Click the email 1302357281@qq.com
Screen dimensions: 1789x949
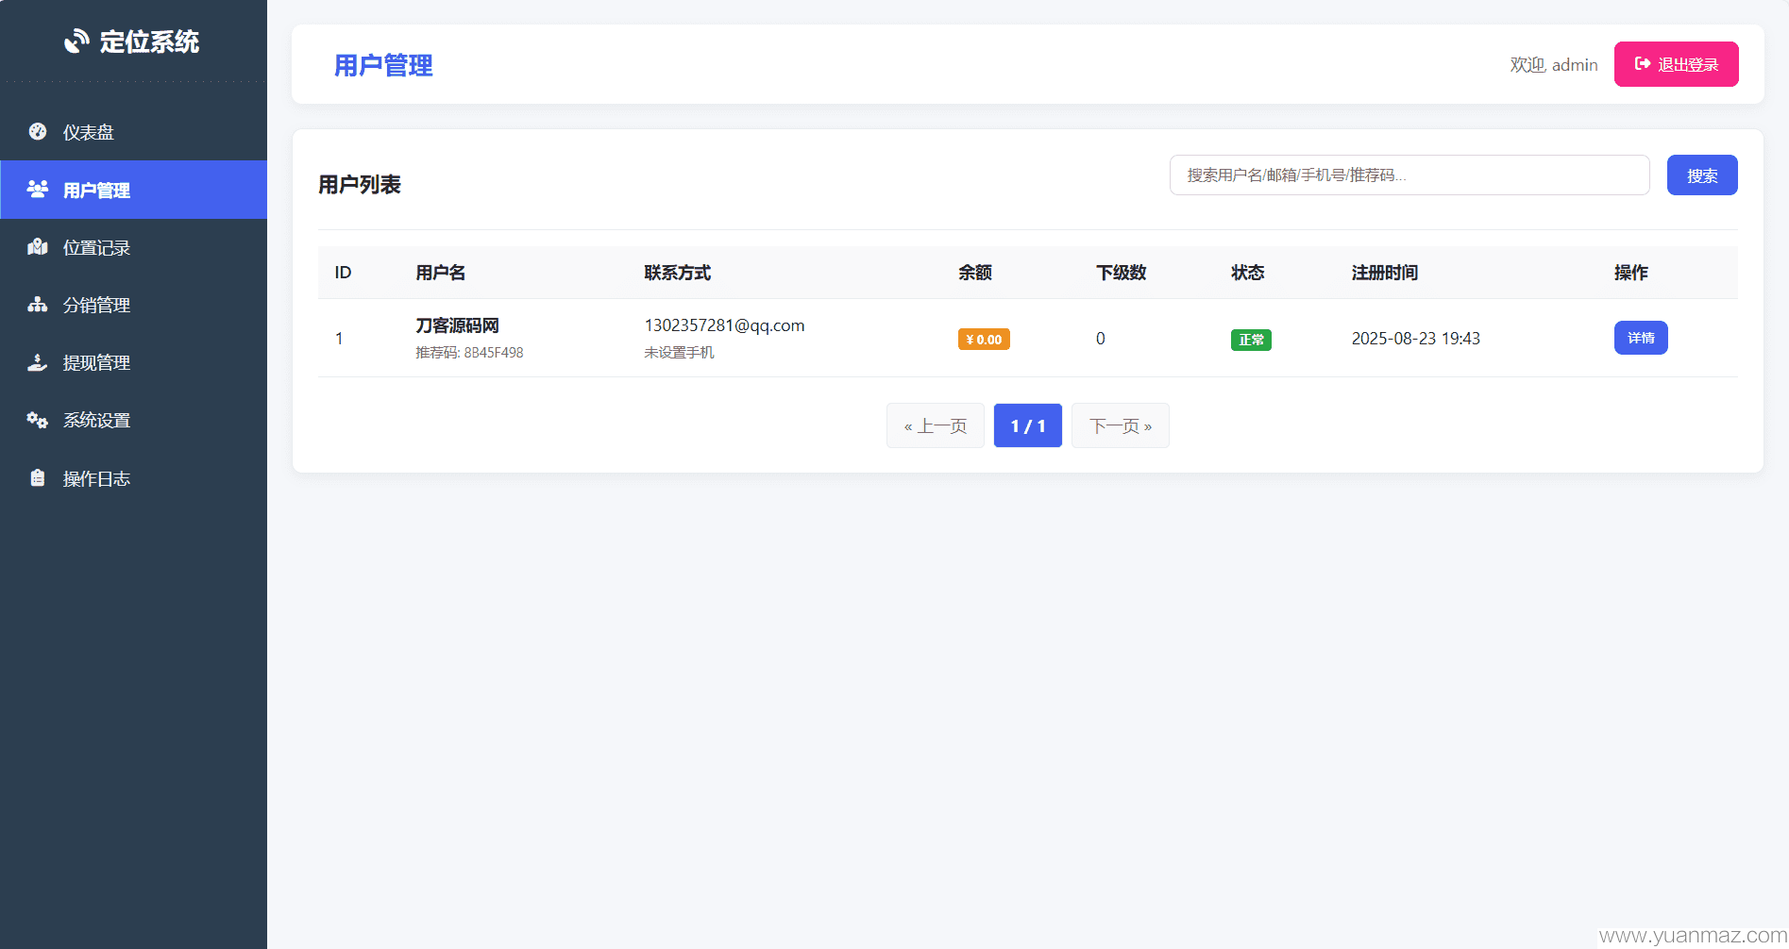coord(724,325)
